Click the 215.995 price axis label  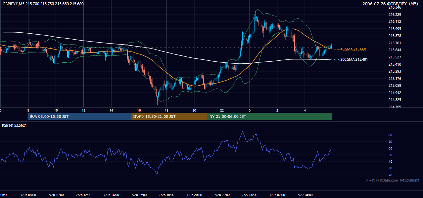[395, 29]
